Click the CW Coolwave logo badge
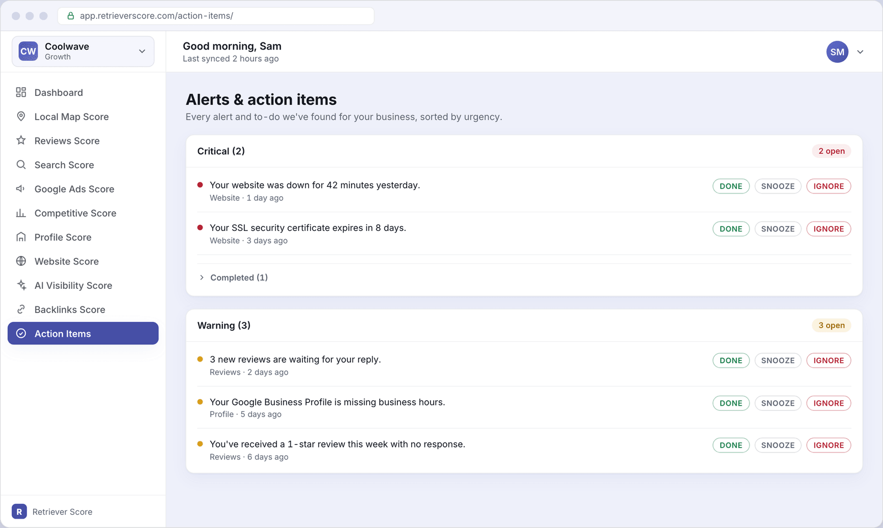The height and width of the screenshot is (528, 883). coord(28,51)
